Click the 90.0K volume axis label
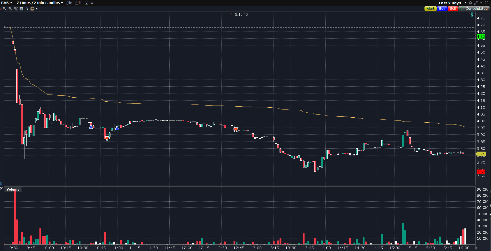The width and height of the screenshot is (491, 251). tap(482, 189)
